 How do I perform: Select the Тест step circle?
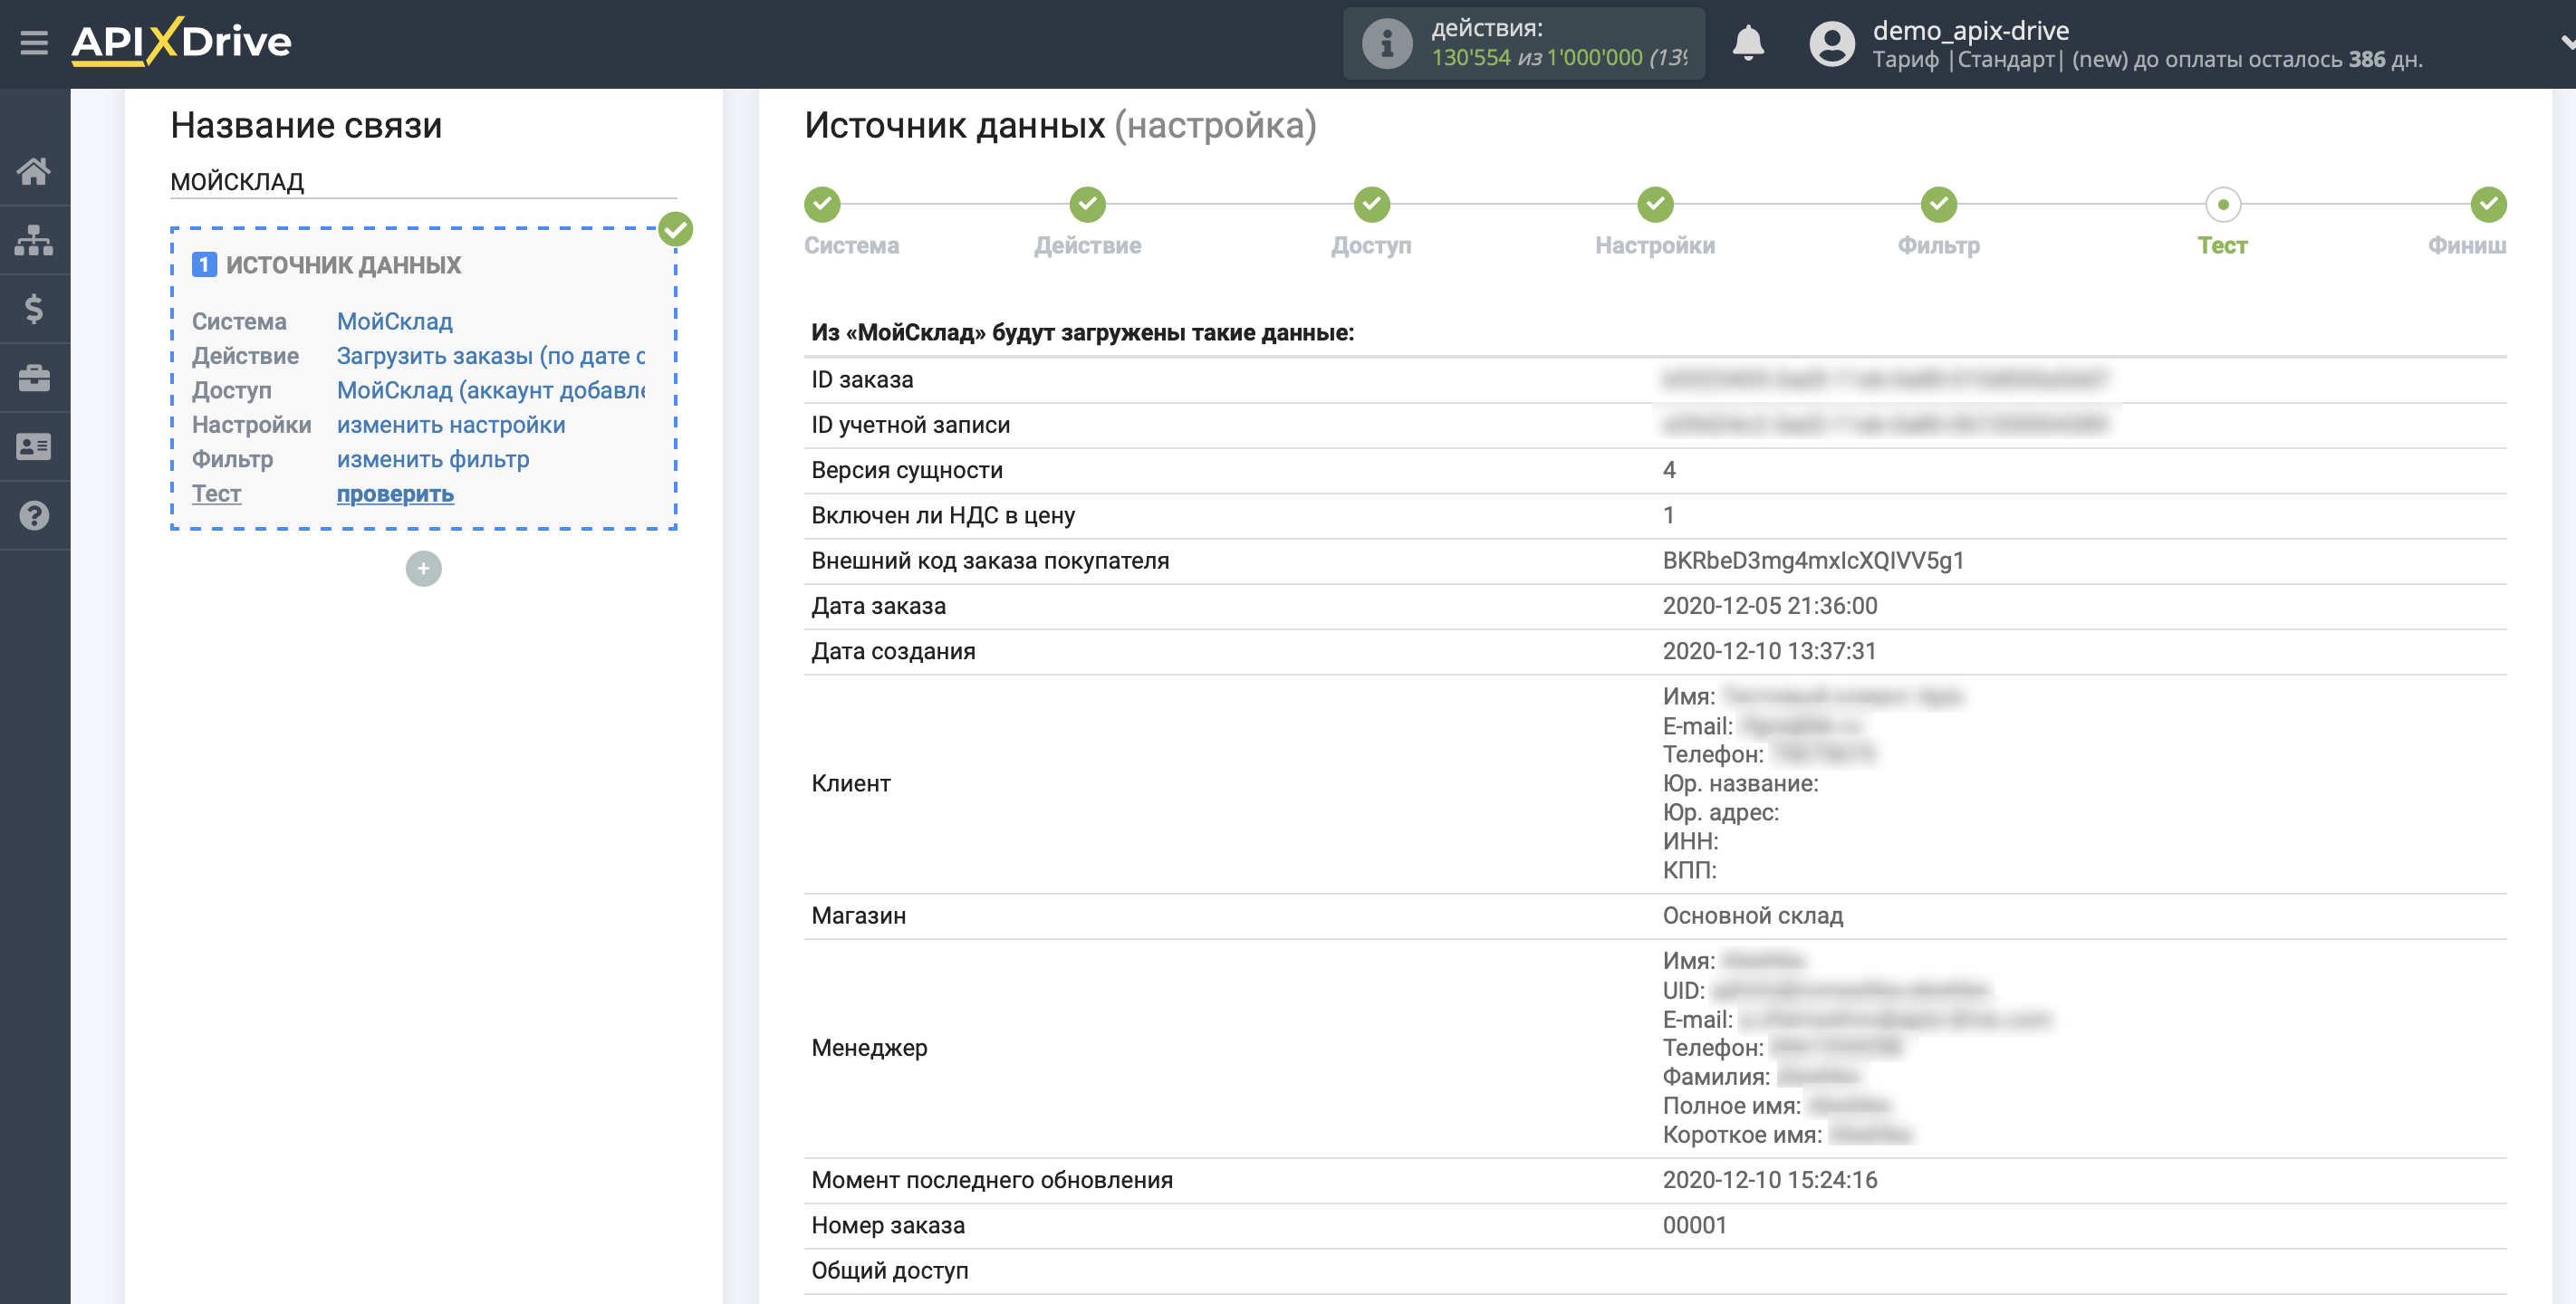tap(2222, 205)
